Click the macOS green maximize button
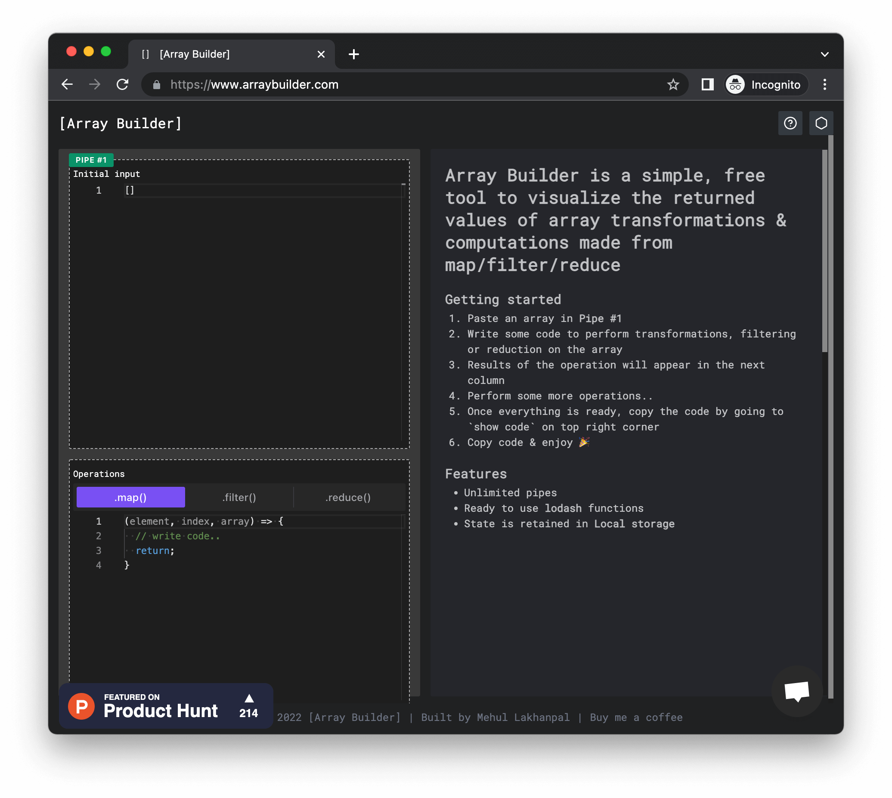 click(106, 51)
